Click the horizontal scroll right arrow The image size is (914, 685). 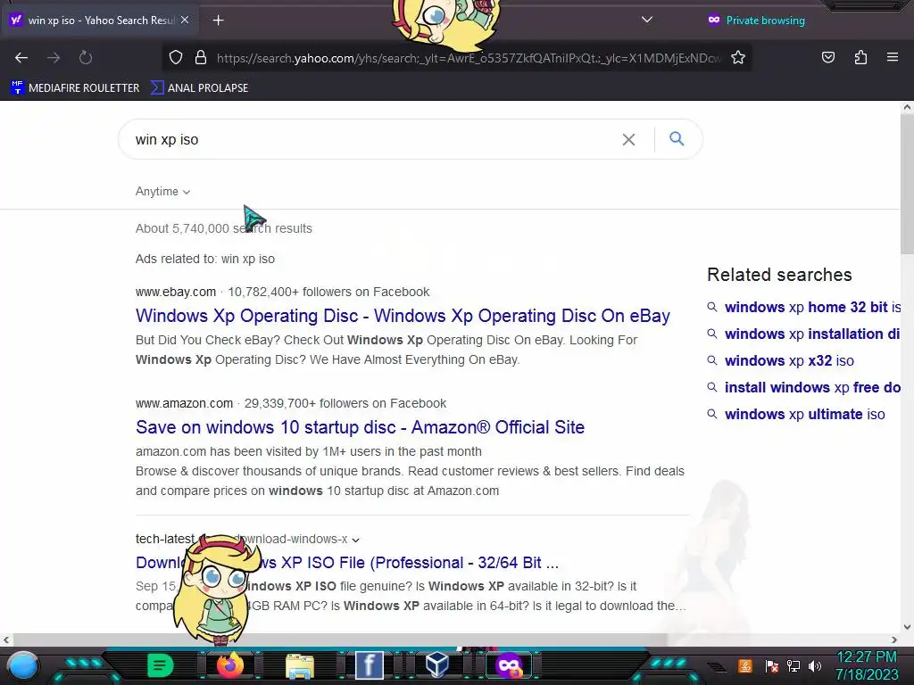coord(894,640)
